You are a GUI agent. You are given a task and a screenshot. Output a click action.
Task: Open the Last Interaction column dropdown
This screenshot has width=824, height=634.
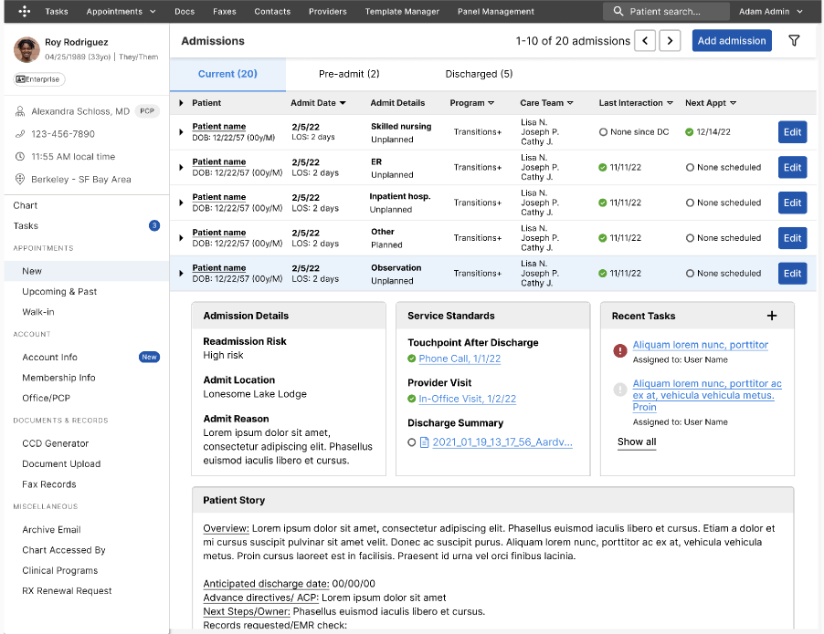point(670,103)
